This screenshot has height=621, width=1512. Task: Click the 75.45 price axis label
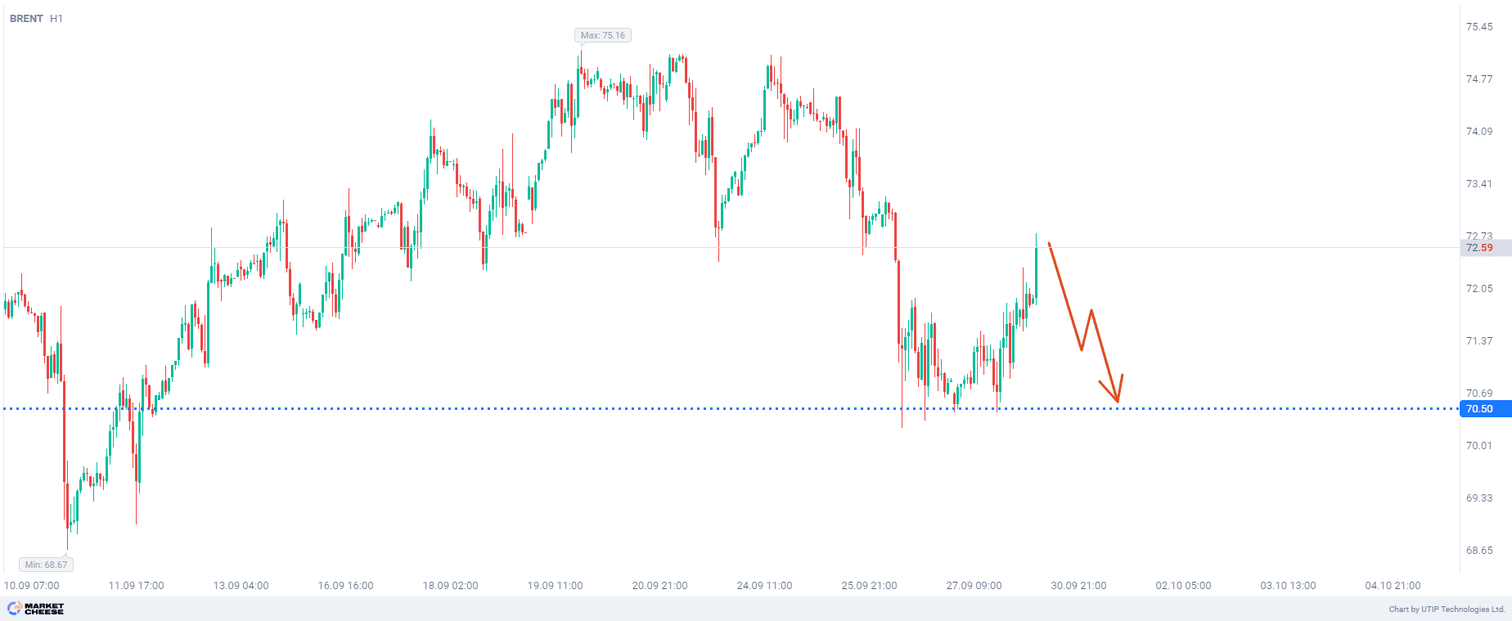pos(1478,27)
